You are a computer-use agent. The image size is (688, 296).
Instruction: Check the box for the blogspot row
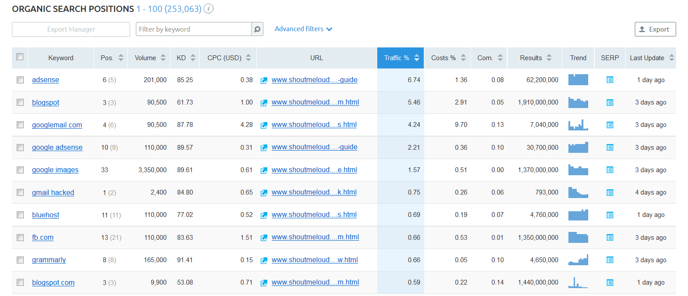click(20, 102)
